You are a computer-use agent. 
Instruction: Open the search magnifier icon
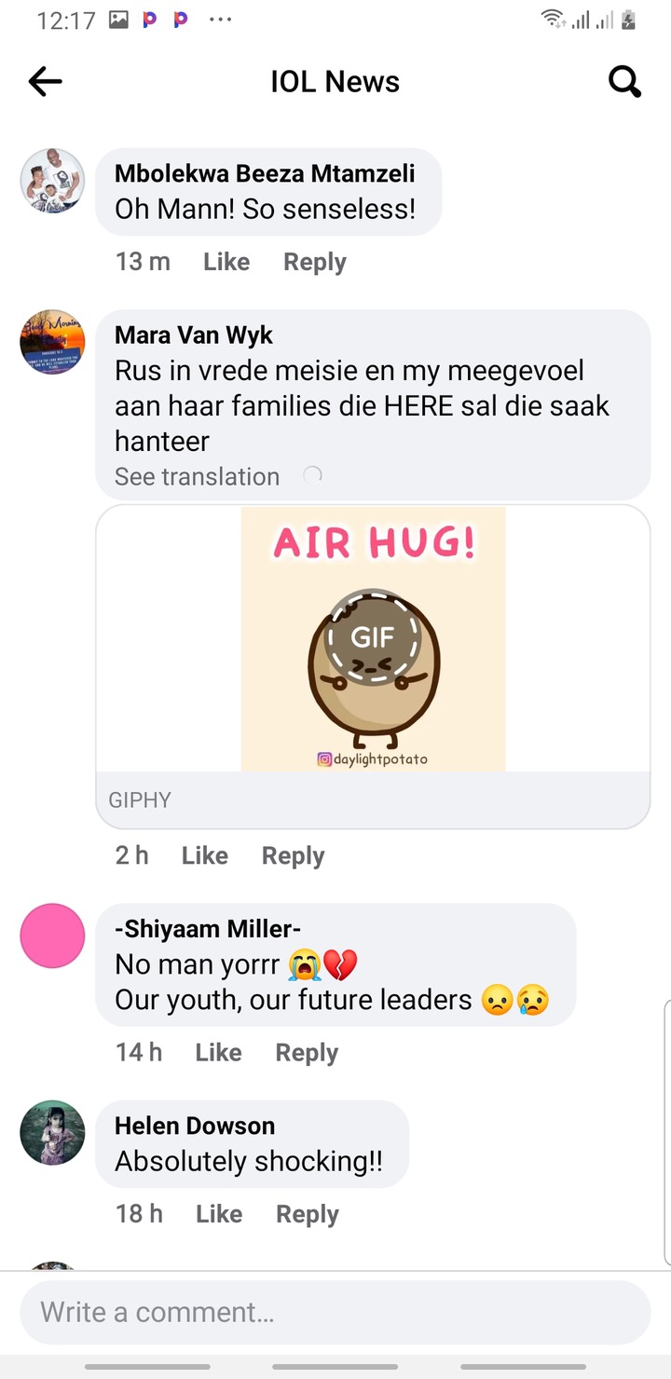624,82
